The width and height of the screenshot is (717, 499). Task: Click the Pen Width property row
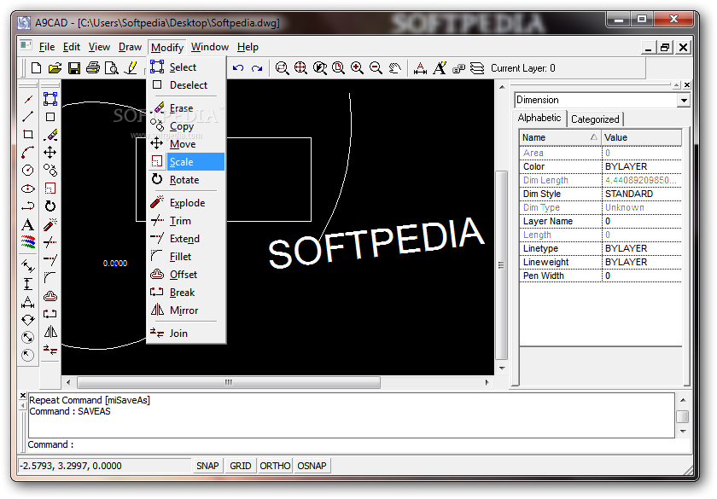tap(600, 276)
